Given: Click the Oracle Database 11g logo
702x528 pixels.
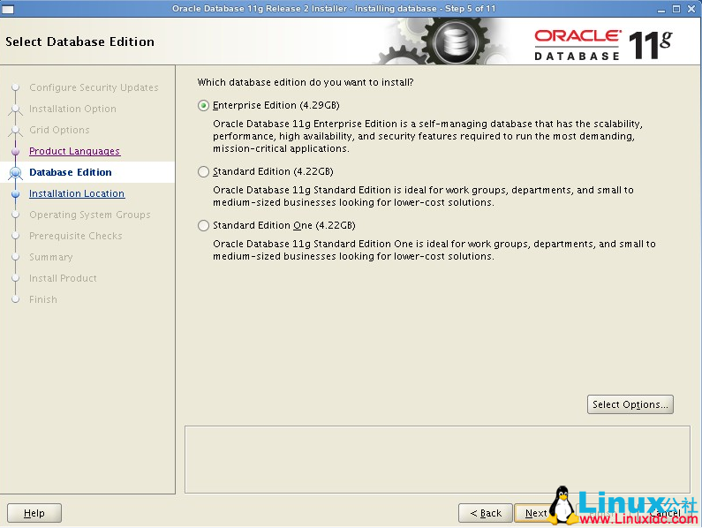Looking at the screenshot, I should tap(602, 44).
